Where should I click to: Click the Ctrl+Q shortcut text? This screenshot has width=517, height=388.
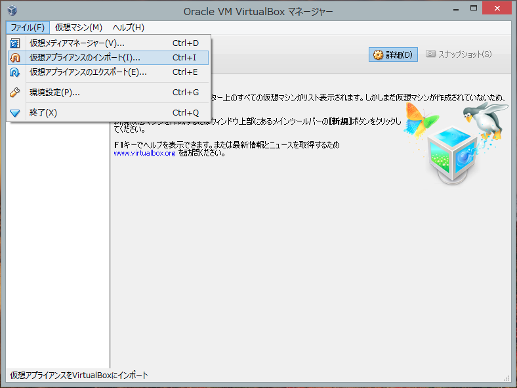[186, 113]
